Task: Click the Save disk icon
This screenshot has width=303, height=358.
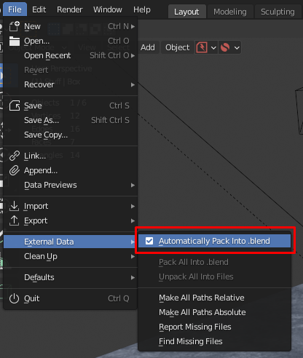Action: pos(15,106)
